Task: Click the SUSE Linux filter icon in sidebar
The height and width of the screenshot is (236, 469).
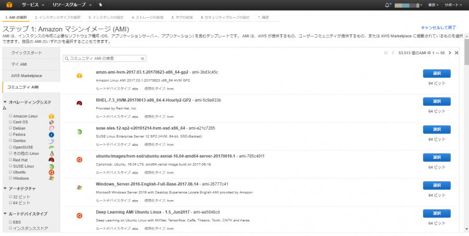Action: 52,167
